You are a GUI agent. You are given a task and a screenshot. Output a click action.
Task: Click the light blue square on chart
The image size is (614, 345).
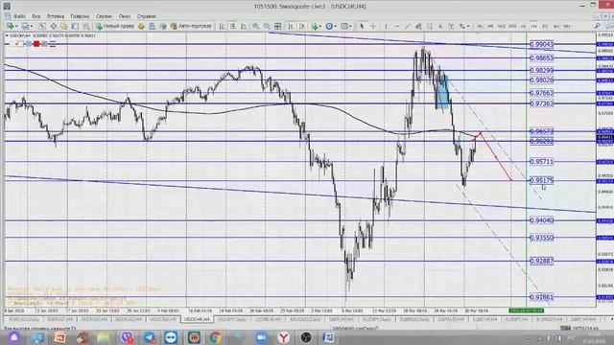(29, 44)
